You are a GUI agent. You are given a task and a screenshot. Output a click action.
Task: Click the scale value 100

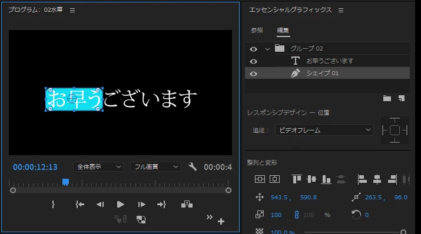tap(276, 215)
